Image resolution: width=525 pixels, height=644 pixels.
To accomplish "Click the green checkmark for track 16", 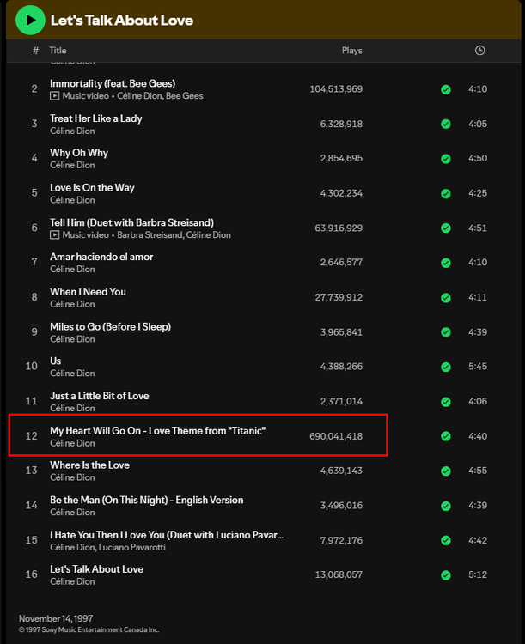I will click(x=446, y=575).
